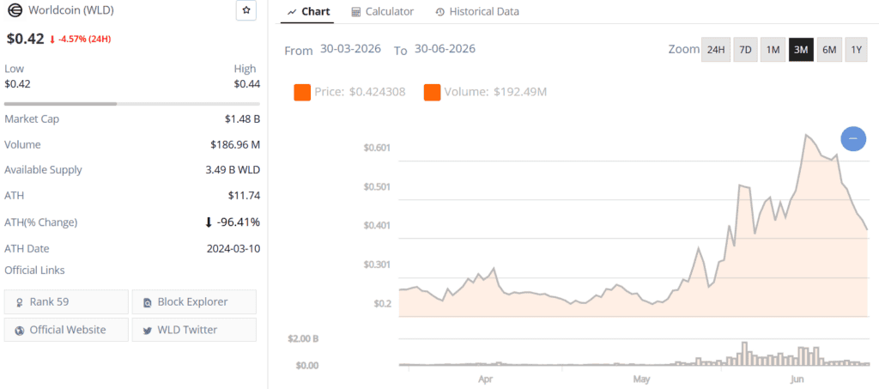Click the High value $0.44

[x=246, y=84]
